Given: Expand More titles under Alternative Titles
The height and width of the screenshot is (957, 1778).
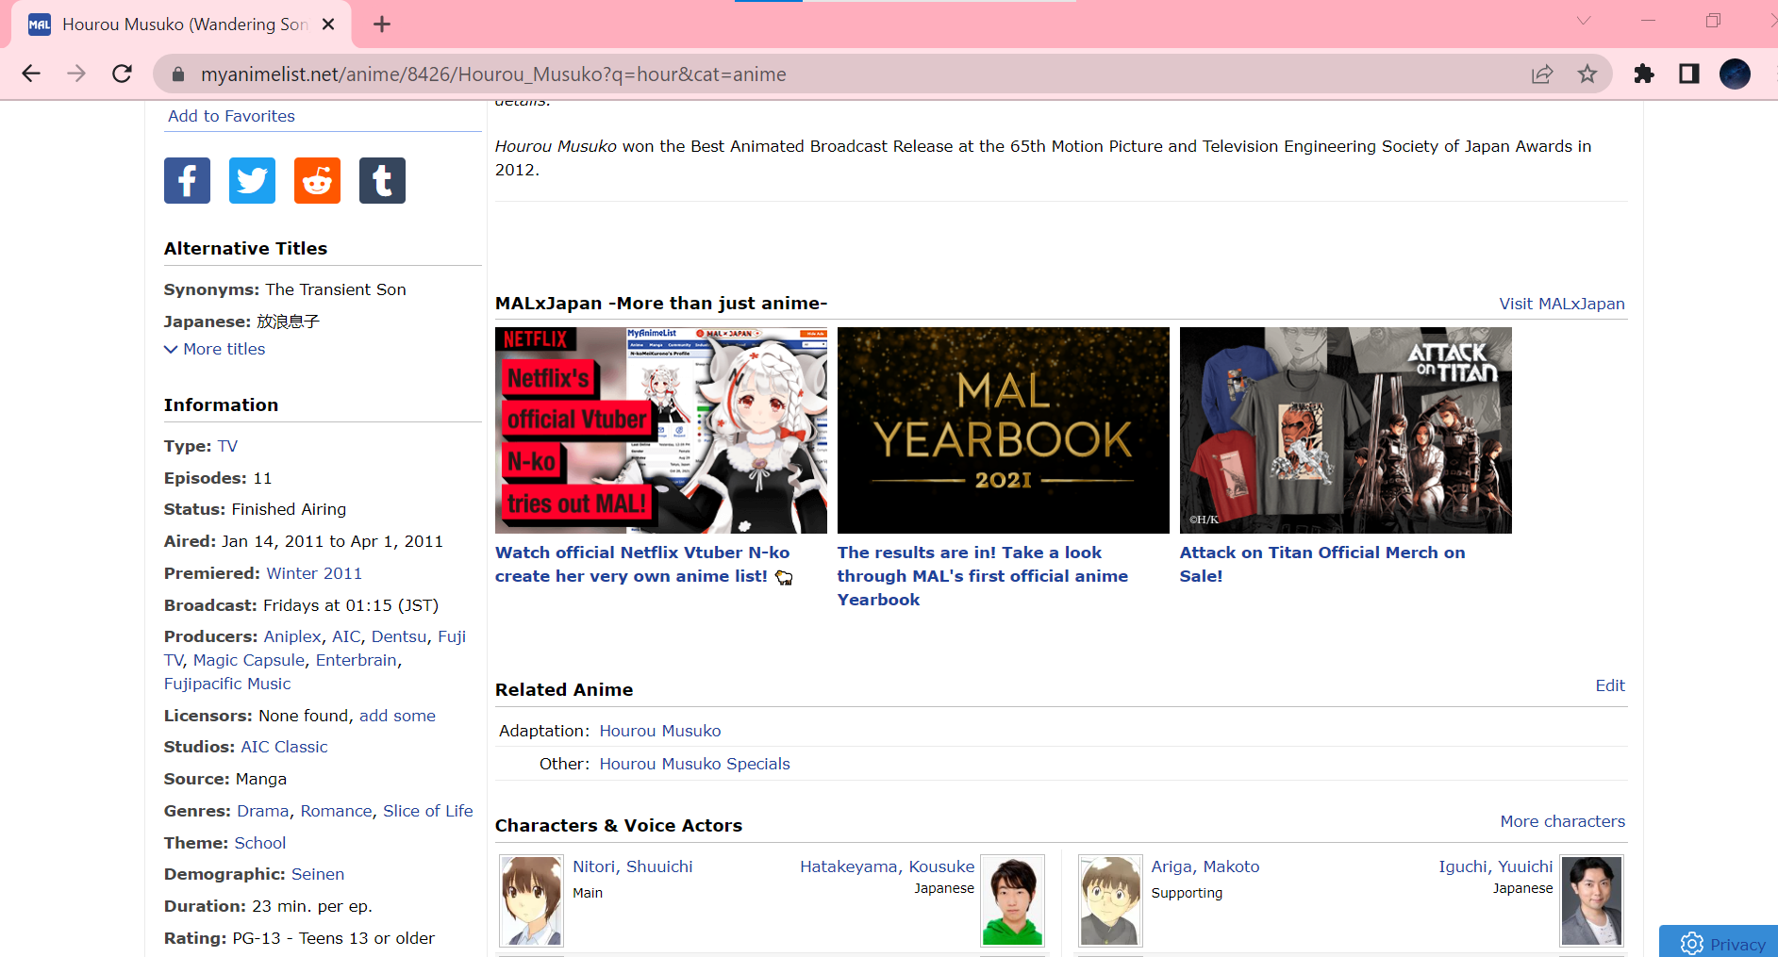Looking at the screenshot, I should tap(215, 349).
